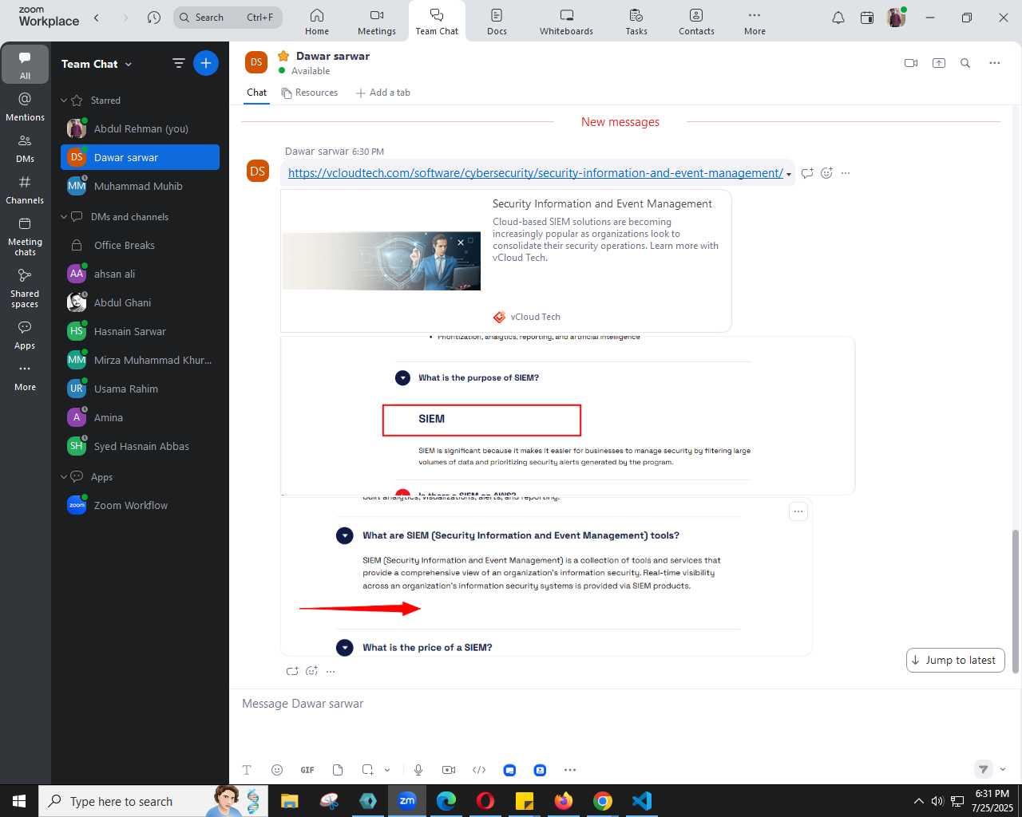
Task: Record an audio message
Action: (418, 770)
